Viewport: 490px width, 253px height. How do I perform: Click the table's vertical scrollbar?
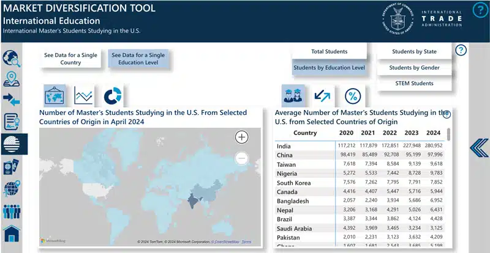(x=449, y=134)
